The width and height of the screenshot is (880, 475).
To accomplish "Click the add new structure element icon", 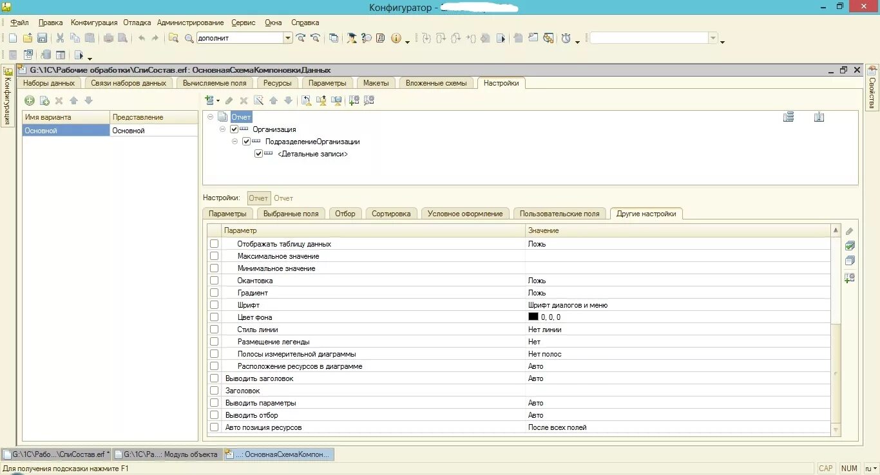I will 209,100.
